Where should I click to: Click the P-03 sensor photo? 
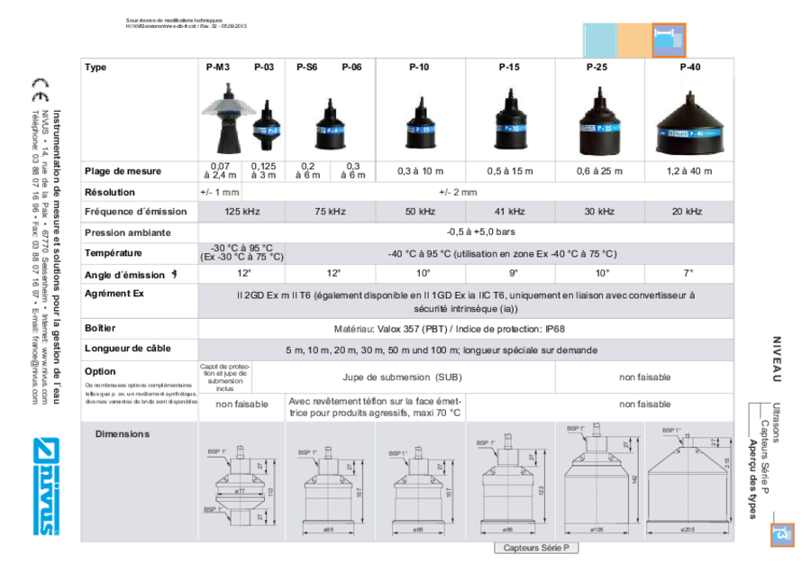coord(267,125)
